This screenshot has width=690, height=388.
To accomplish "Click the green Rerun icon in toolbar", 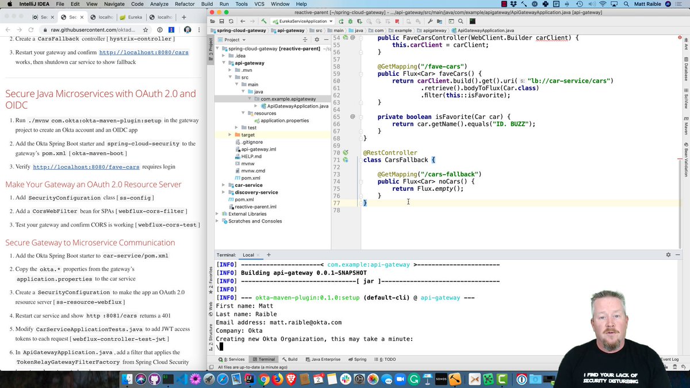I will (x=341, y=21).
